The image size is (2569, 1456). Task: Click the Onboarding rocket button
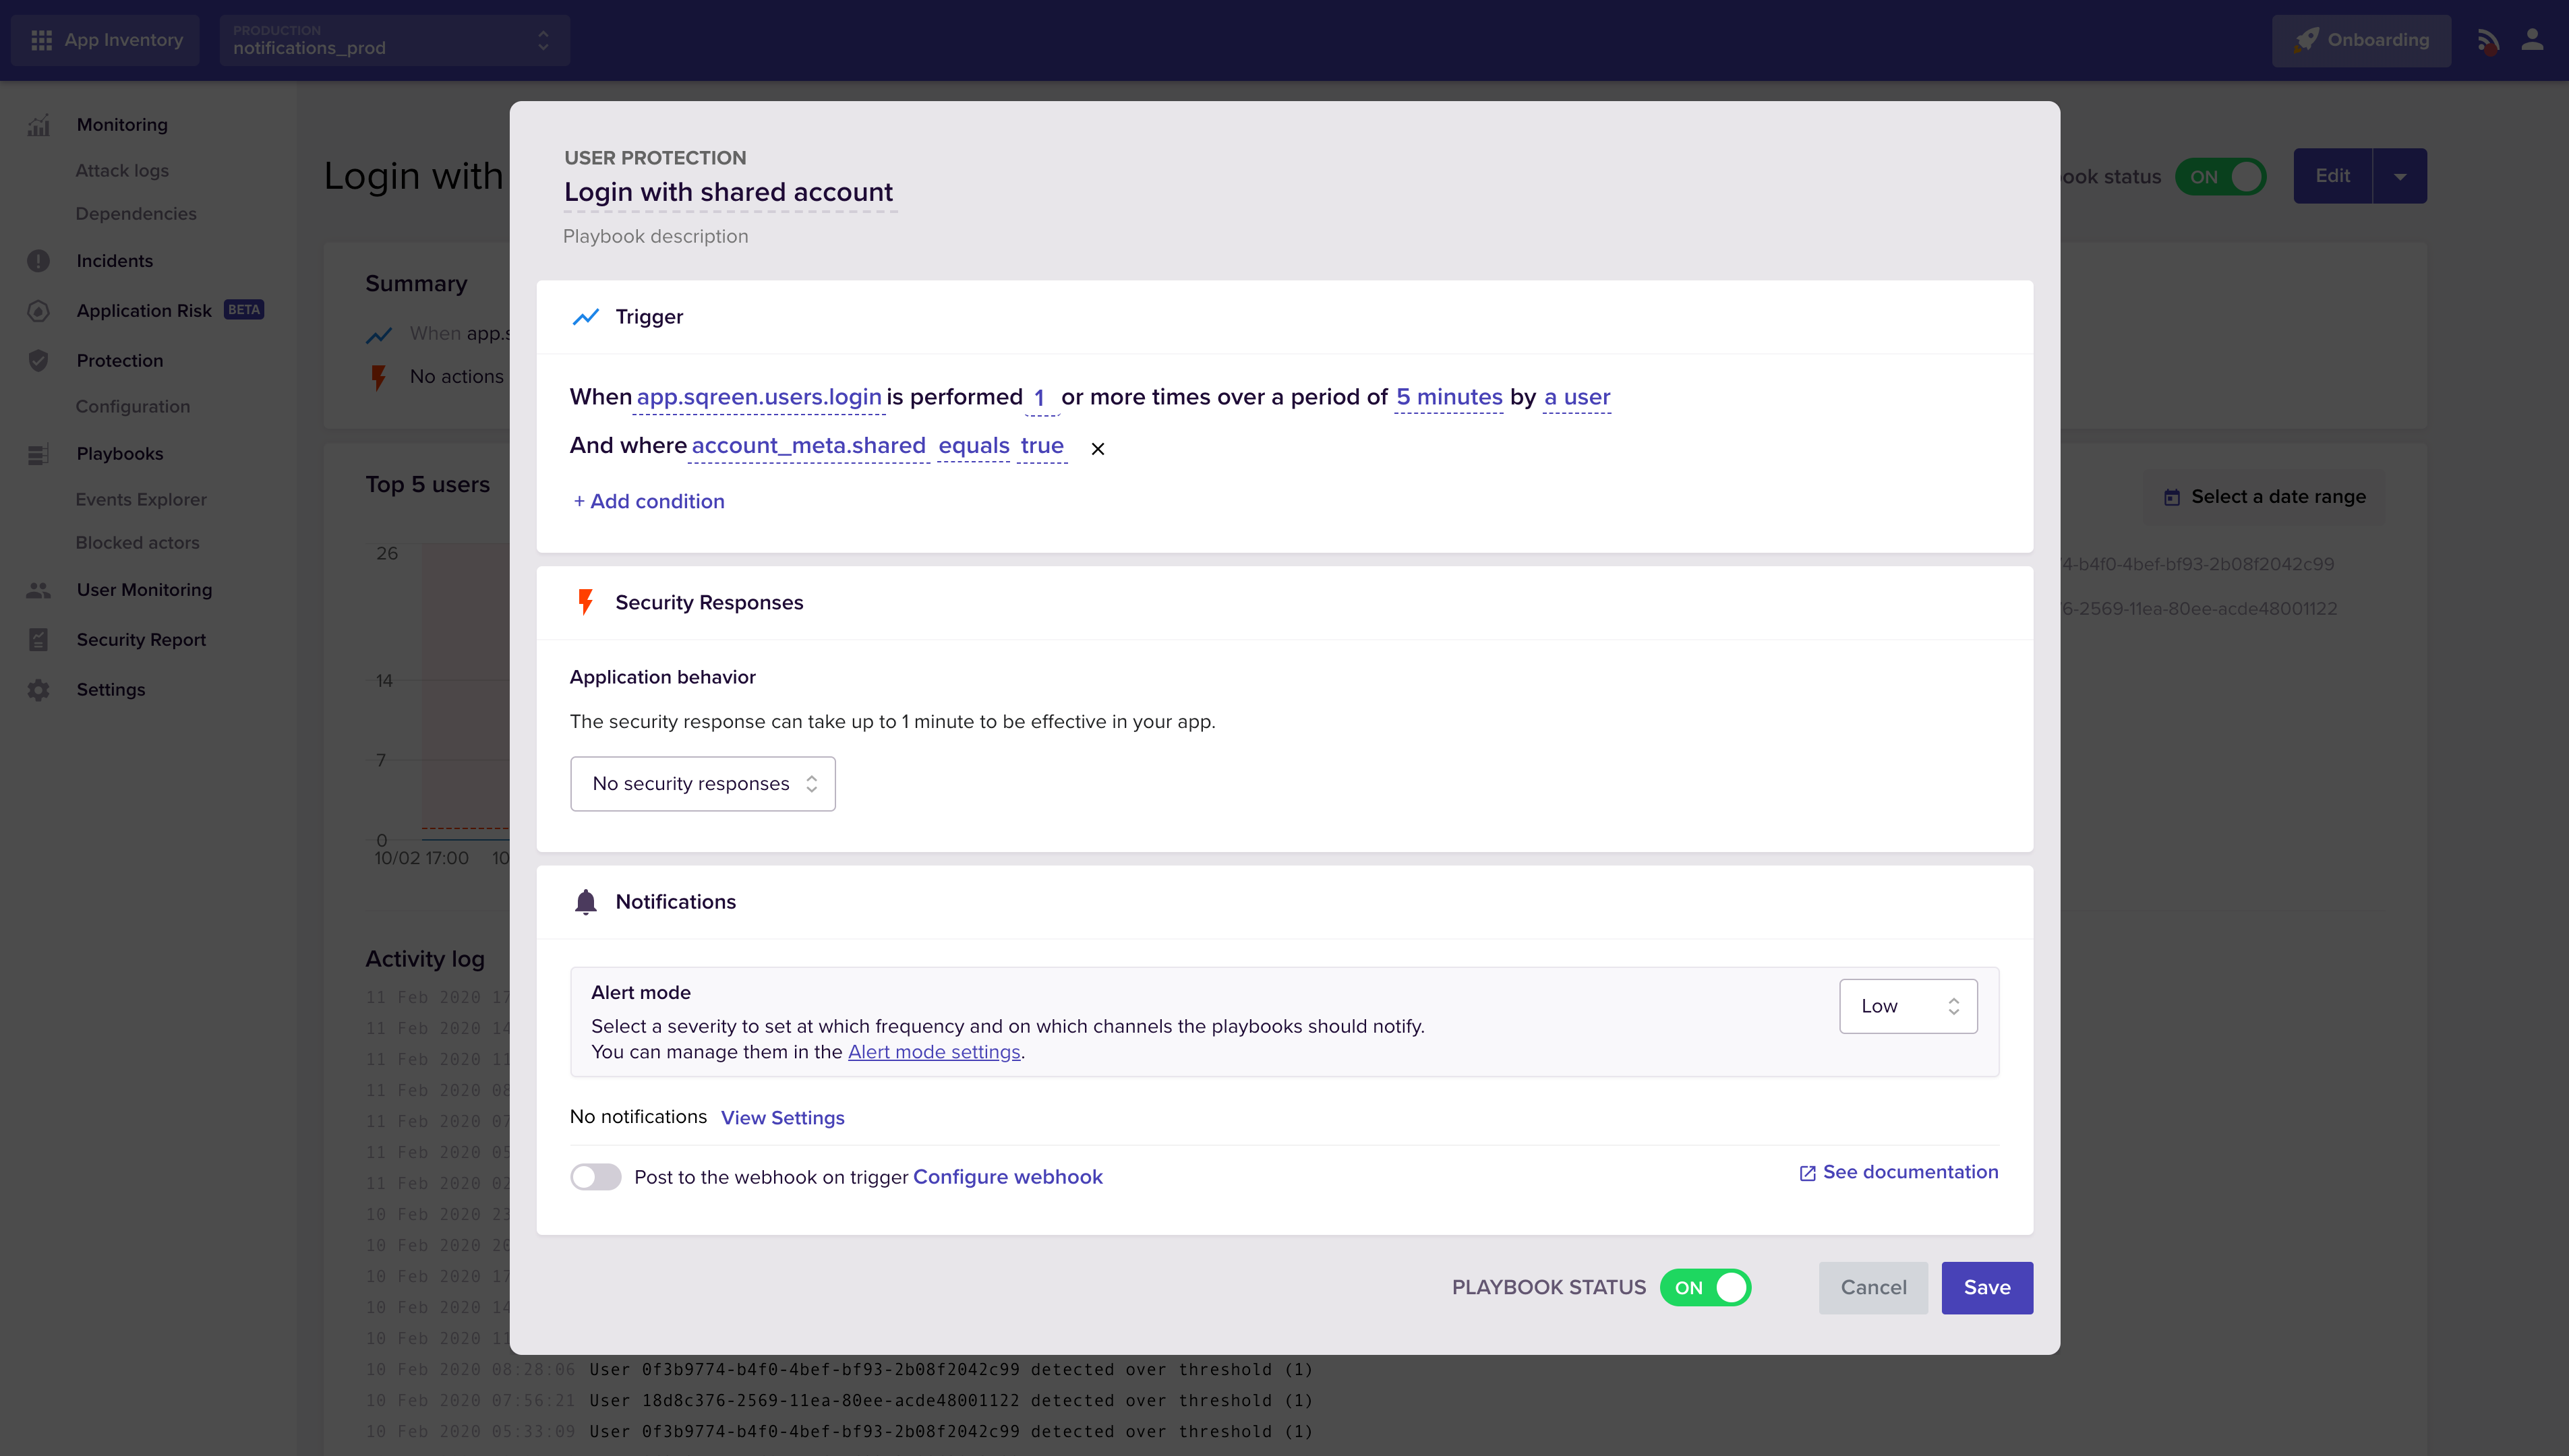[2360, 40]
